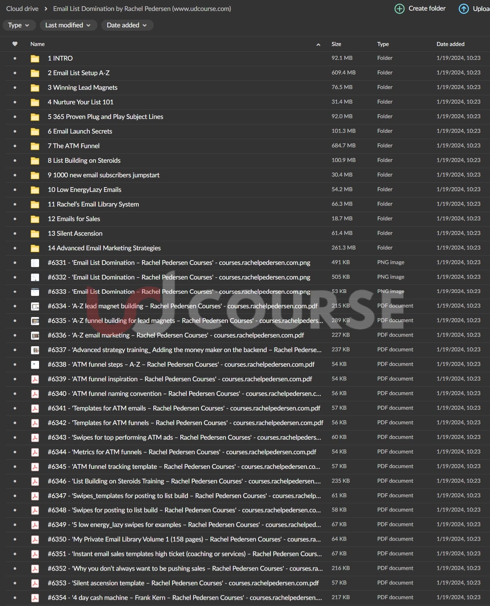
Task: Click the PDF icon for #6339 ATM funnel inspiration
Action: coord(35,379)
